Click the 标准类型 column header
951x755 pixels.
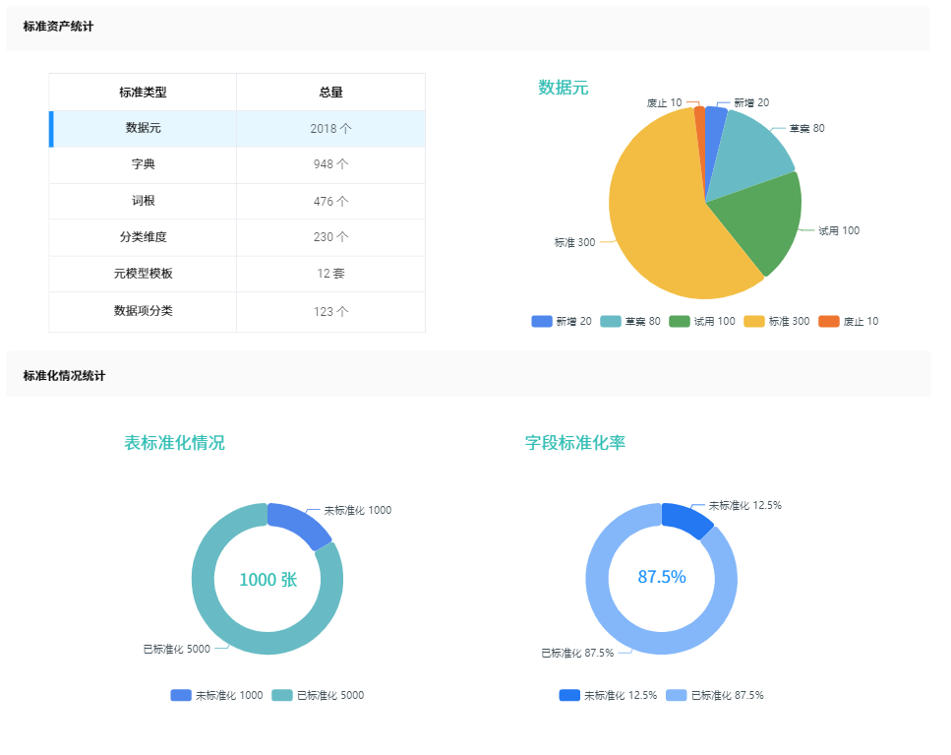coord(142,92)
